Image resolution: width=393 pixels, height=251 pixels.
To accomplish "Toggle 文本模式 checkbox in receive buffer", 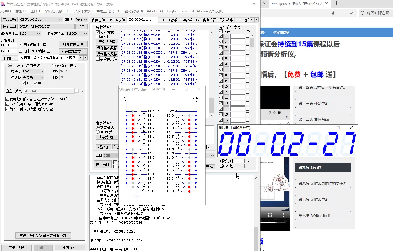I will coord(98,32).
